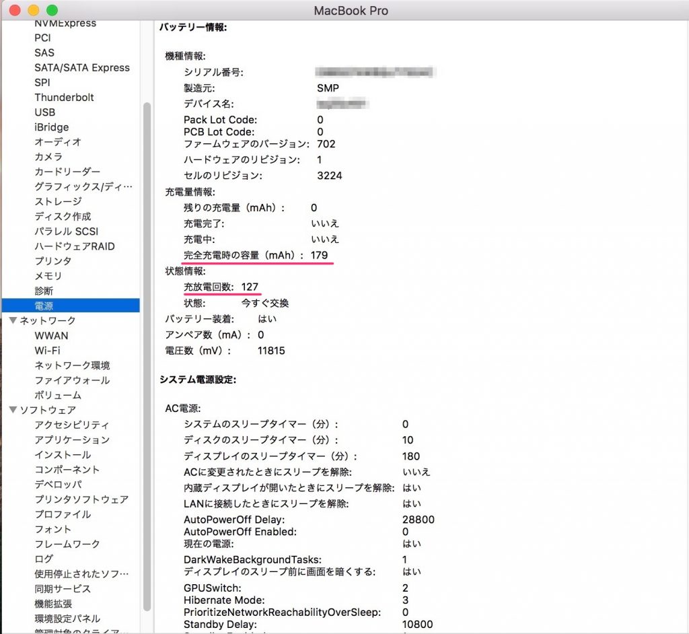689x634 pixels.
Task: Select ハードウェアRAID in the sidebar
Action: (x=71, y=246)
